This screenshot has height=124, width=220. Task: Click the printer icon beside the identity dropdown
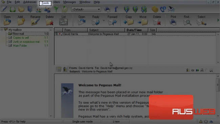pyautogui.click(x=107, y=9)
